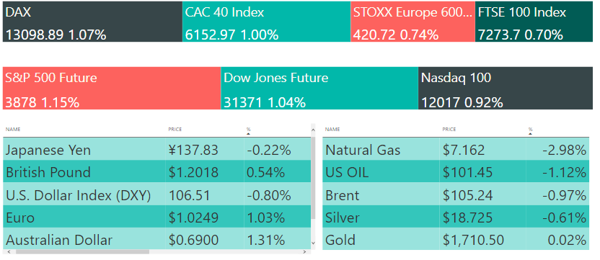
Task: Open the STOXX Europe 600 tile
Action: coord(413,22)
